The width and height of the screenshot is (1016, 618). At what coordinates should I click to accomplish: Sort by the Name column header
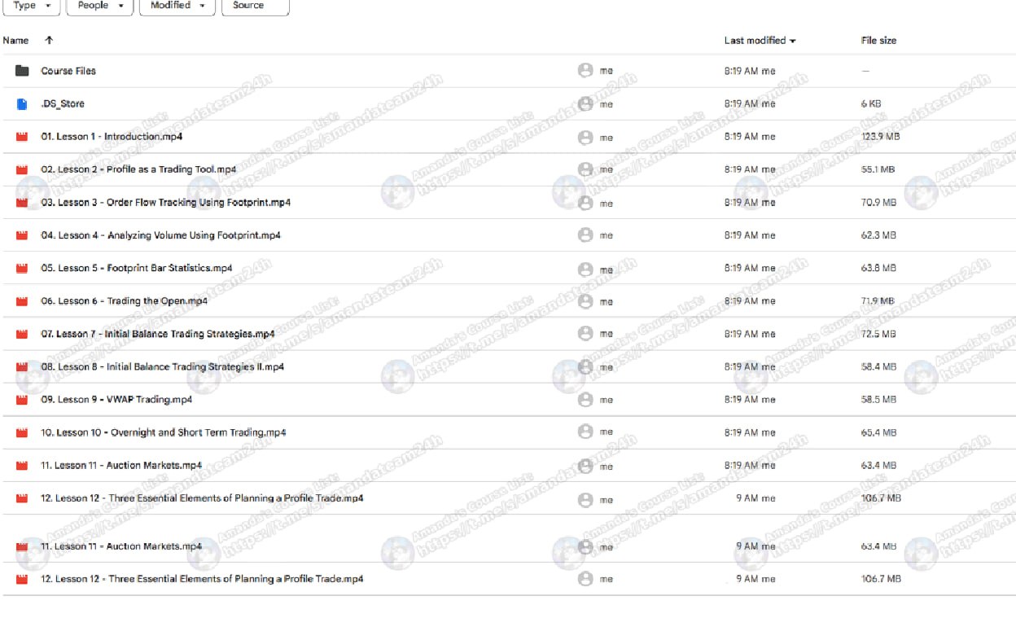pos(15,40)
